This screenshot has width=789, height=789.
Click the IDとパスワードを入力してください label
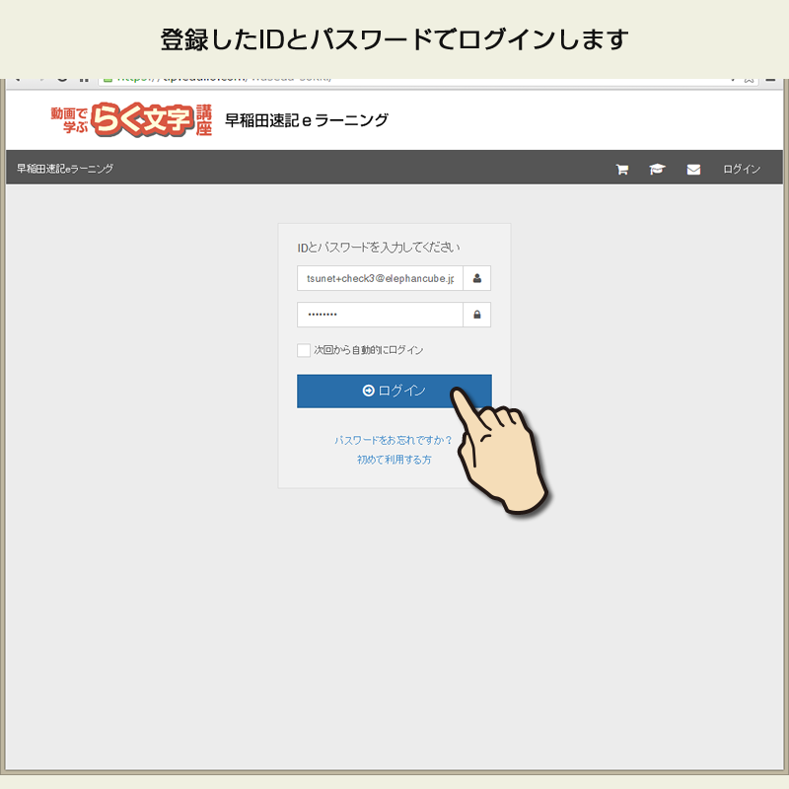[x=379, y=248]
